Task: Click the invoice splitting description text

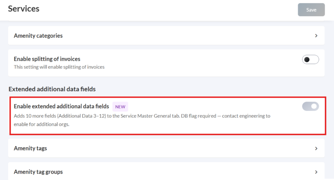Action: pyautogui.click(x=59, y=67)
